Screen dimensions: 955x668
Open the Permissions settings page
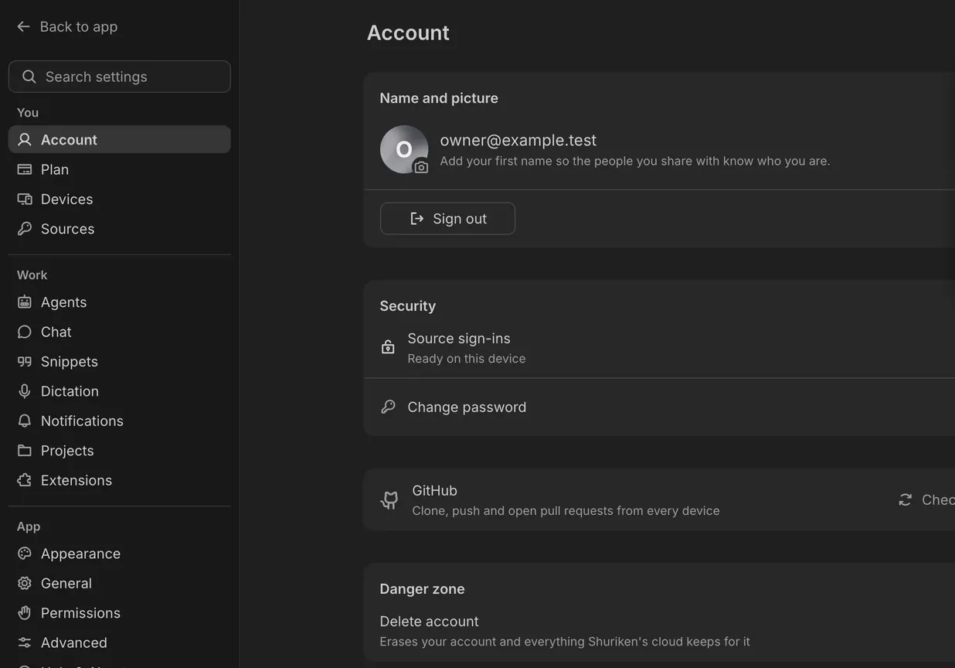120,613
